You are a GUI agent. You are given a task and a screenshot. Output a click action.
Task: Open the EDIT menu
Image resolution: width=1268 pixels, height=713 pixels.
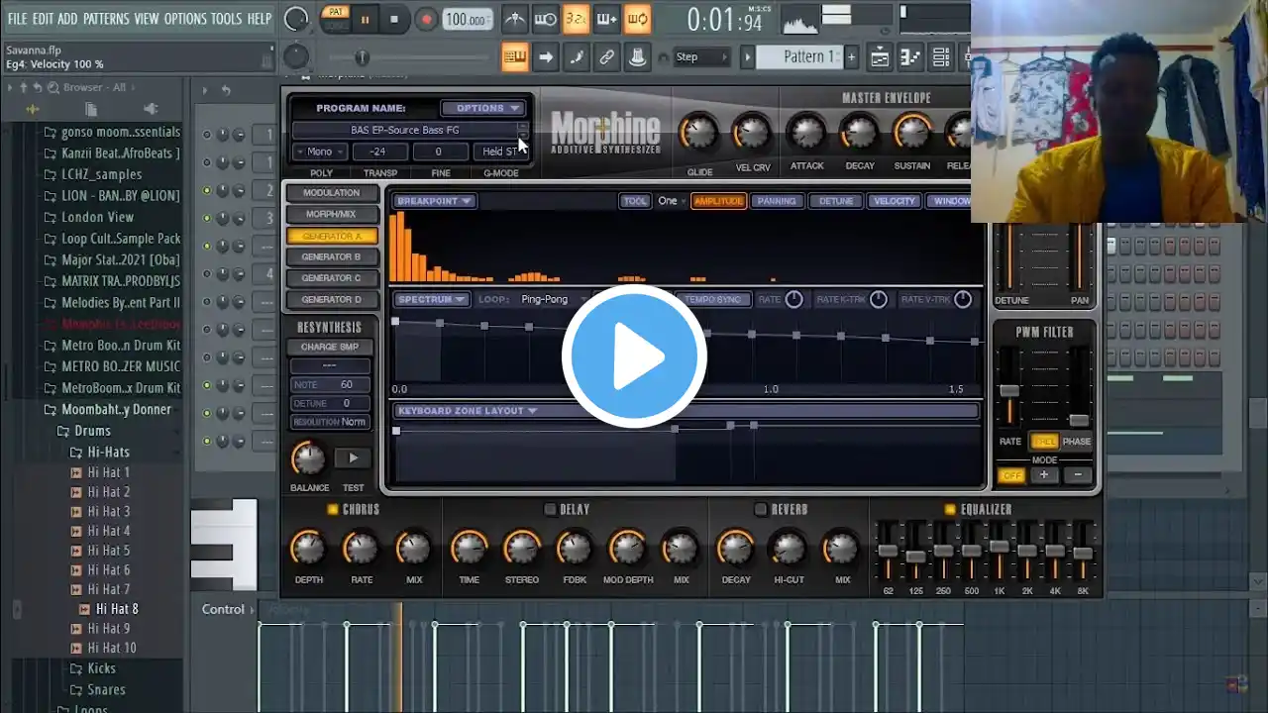pyautogui.click(x=43, y=19)
